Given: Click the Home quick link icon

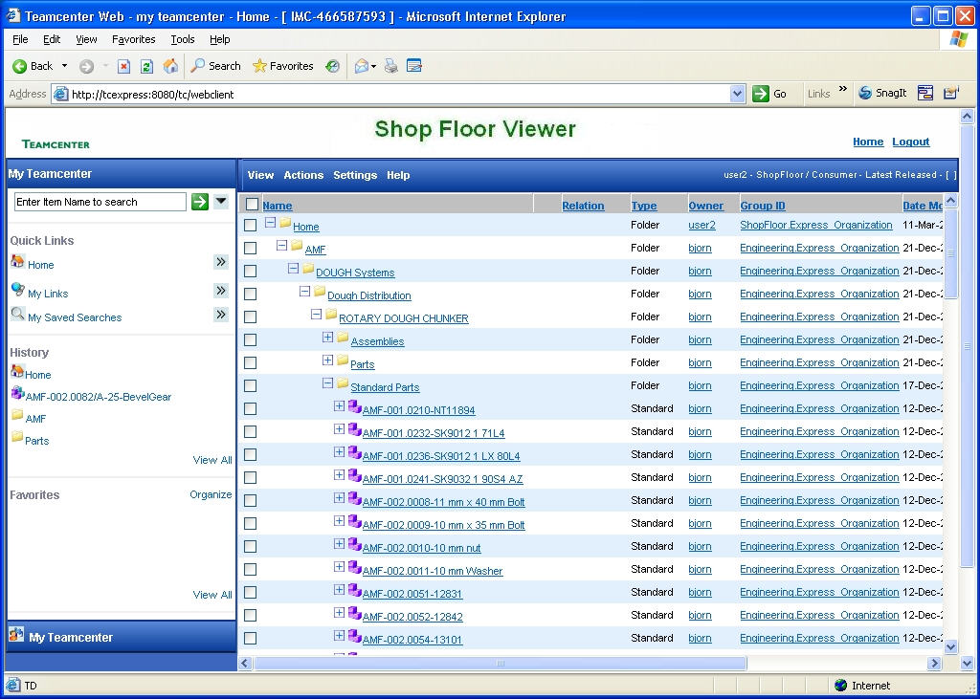Looking at the screenshot, I should click(x=17, y=262).
